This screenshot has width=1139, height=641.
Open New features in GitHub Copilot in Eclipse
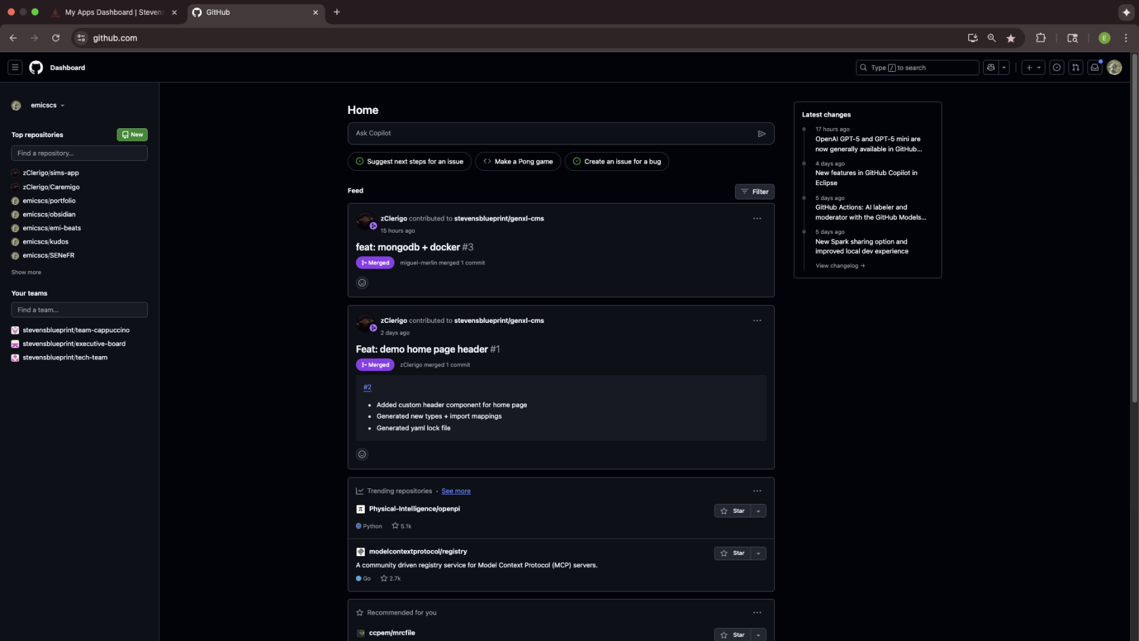tap(866, 178)
